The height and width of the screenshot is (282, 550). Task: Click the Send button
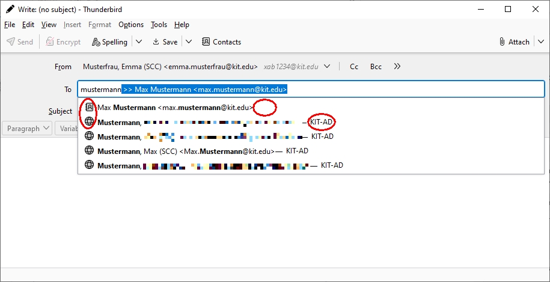pos(20,41)
